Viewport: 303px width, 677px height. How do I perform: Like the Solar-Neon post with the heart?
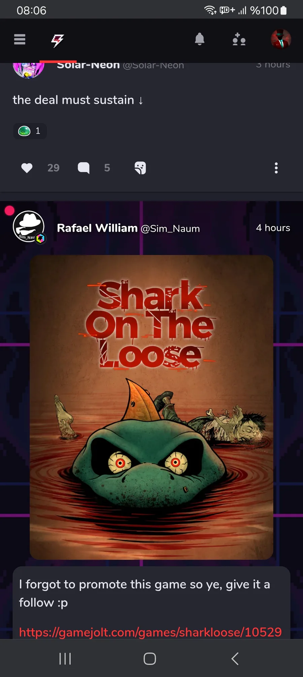point(27,168)
